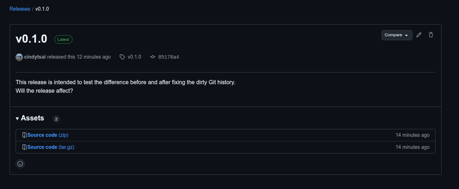Download Source code (zip)

coord(48,135)
